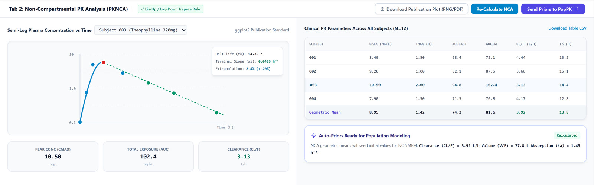
Task: Click half-life 12.8 for subject 004
Action: [x=564, y=99]
